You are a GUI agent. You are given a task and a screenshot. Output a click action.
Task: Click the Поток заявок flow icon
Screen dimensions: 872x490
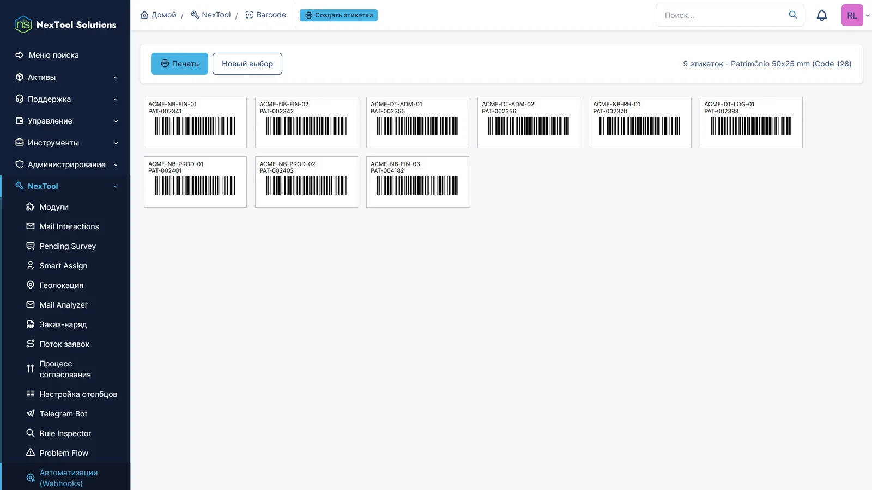point(31,344)
